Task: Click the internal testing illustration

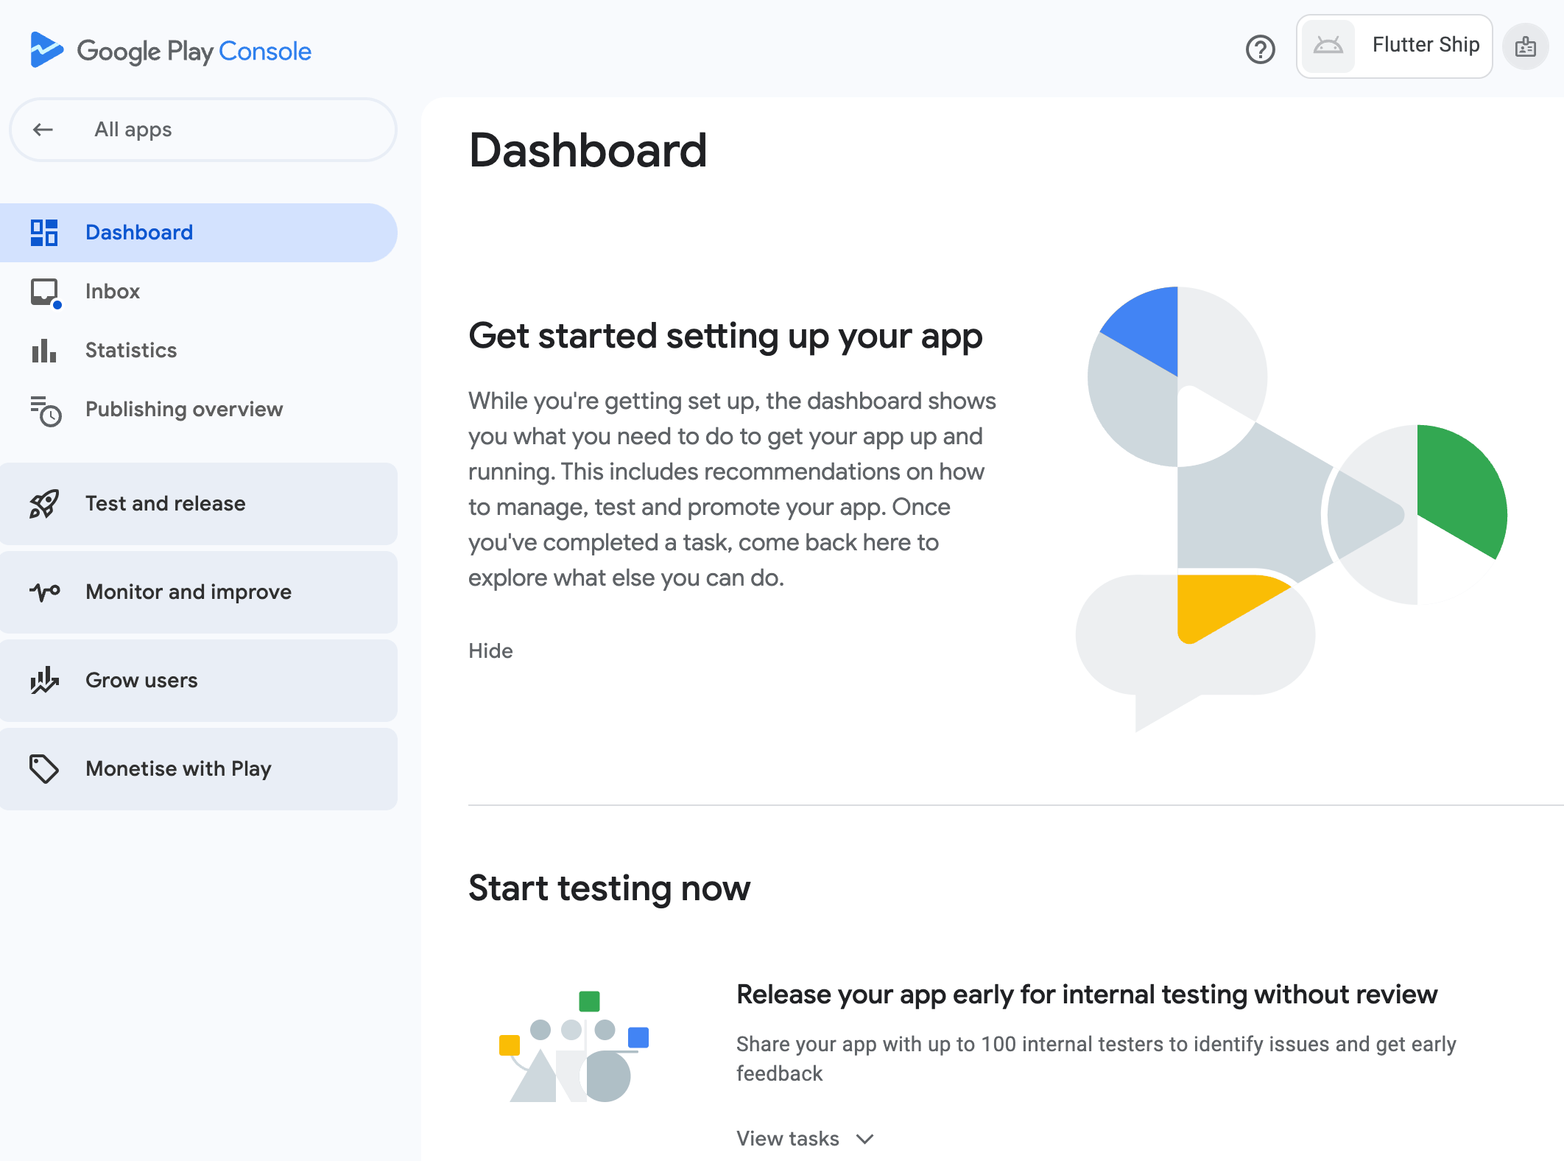Action: coord(574,1049)
